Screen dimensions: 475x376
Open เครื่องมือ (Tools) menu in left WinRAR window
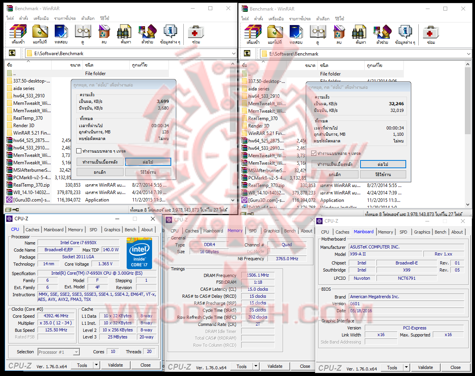click(41, 18)
